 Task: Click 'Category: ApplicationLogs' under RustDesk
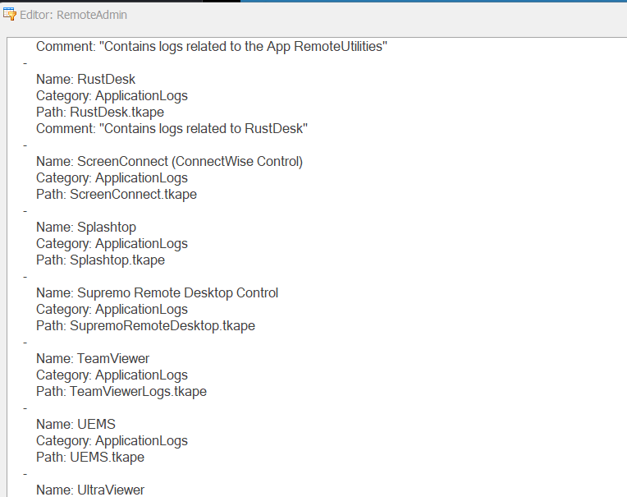pos(112,95)
